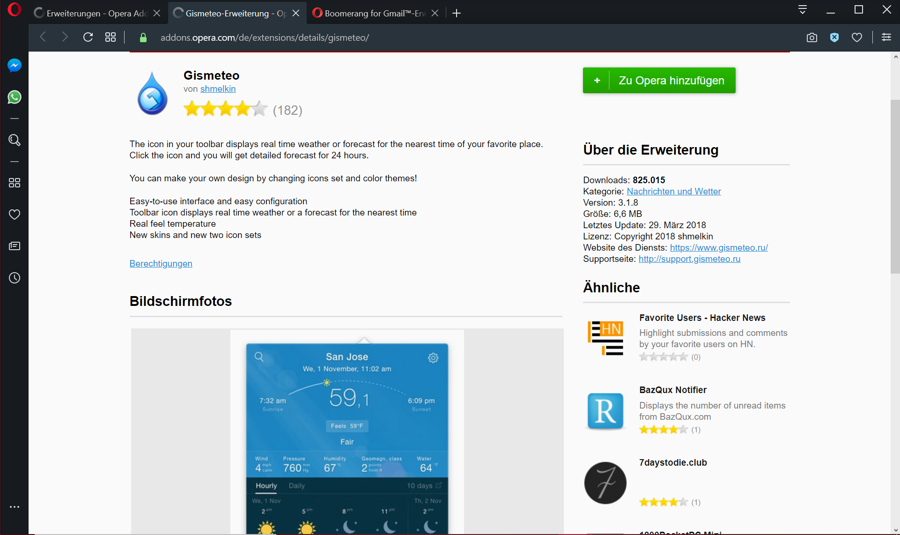
Task: Click the Zu Opera hinzufügen button
Action: 659,81
